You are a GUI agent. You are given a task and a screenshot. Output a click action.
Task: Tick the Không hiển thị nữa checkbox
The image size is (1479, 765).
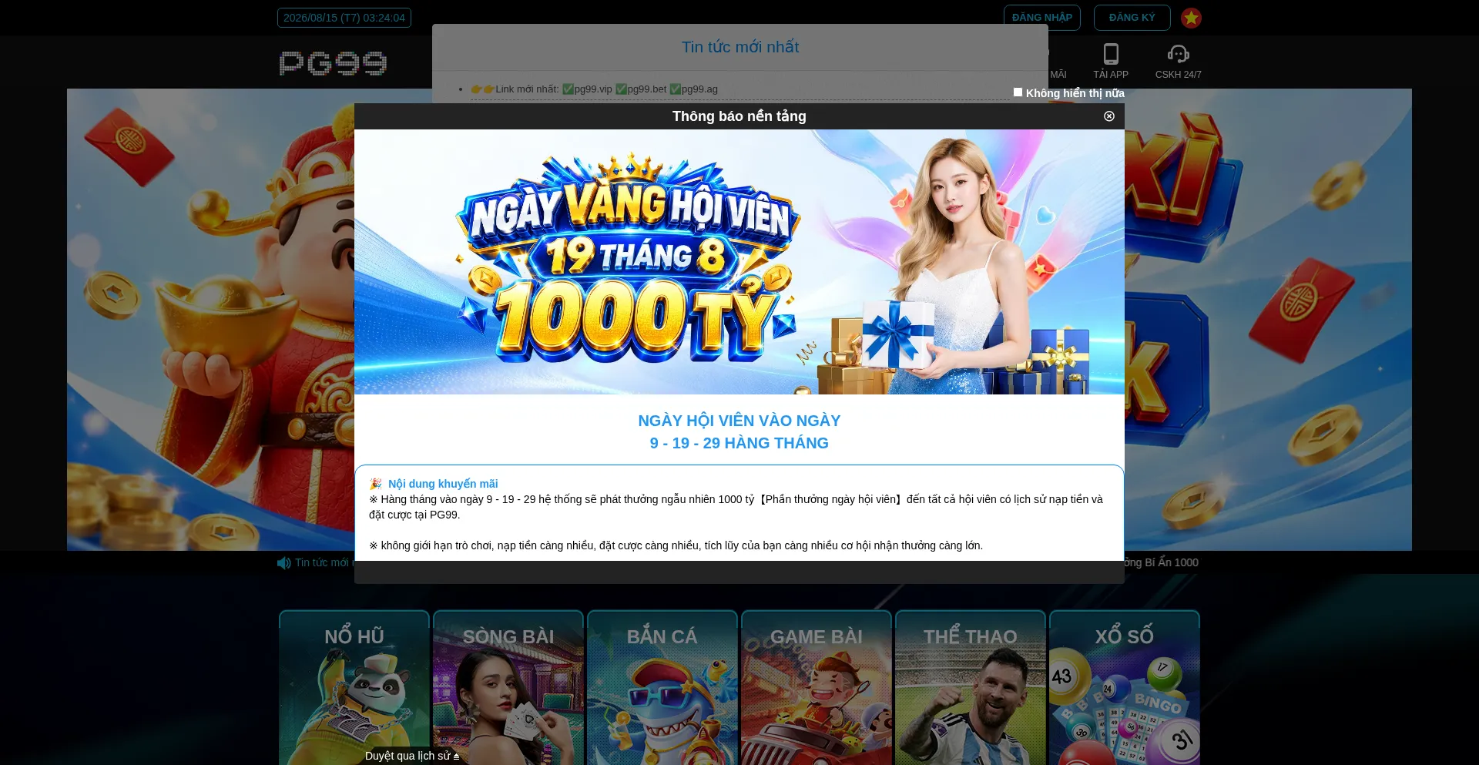1018,92
